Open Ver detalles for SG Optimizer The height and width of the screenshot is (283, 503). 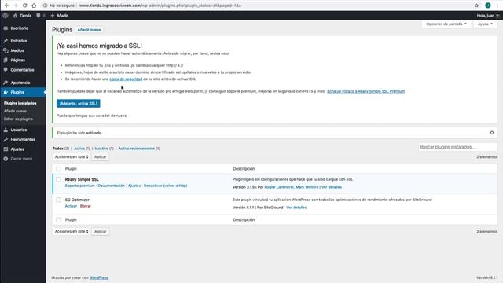coord(296,208)
